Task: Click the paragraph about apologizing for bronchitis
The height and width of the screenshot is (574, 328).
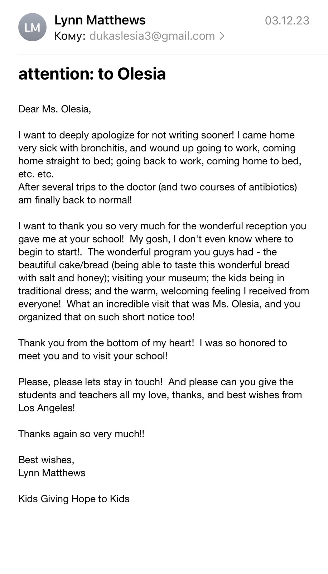Action: (159, 154)
